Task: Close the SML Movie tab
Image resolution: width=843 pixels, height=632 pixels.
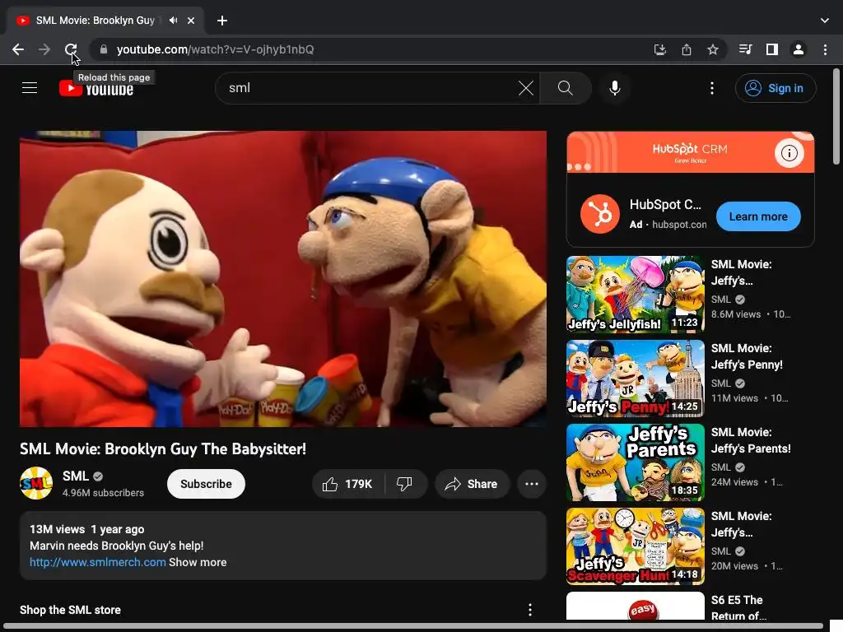Action: click(191, 21)
